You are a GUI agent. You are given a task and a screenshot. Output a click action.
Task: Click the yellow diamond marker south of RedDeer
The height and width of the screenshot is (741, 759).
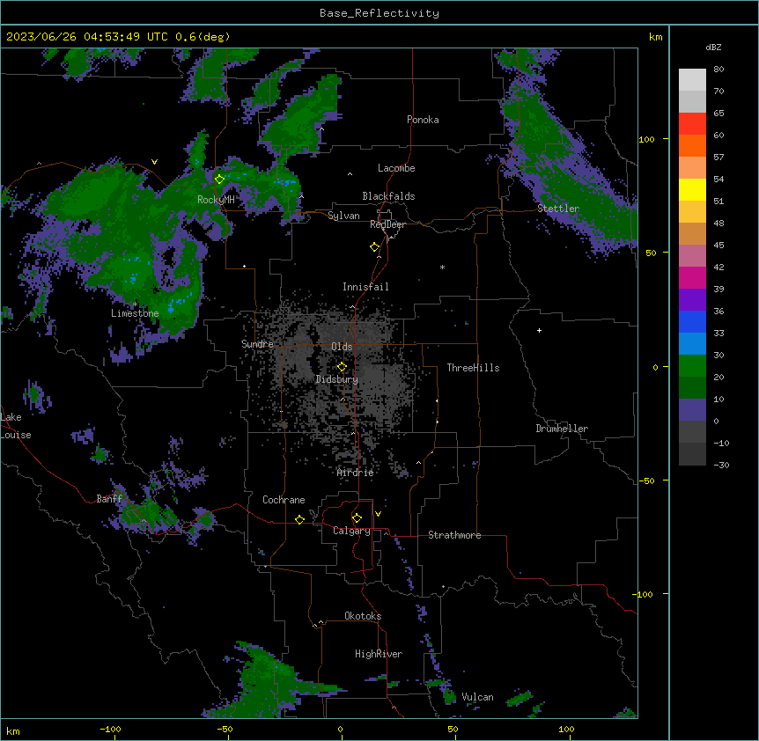click(x=374, y=247)
